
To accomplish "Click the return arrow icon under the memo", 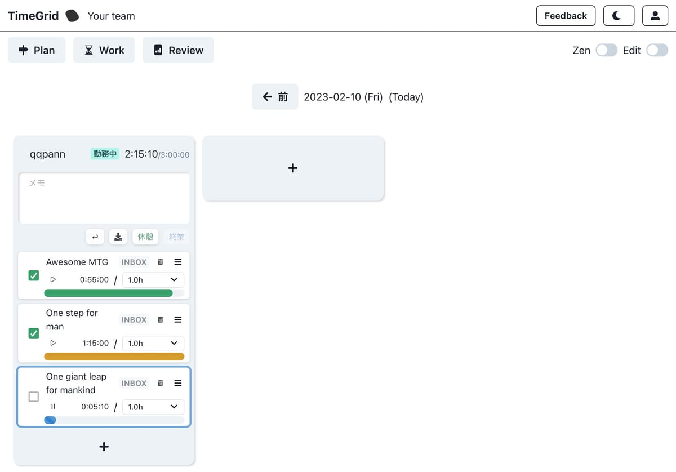I will pyautogui.click(x=95, y=237).
